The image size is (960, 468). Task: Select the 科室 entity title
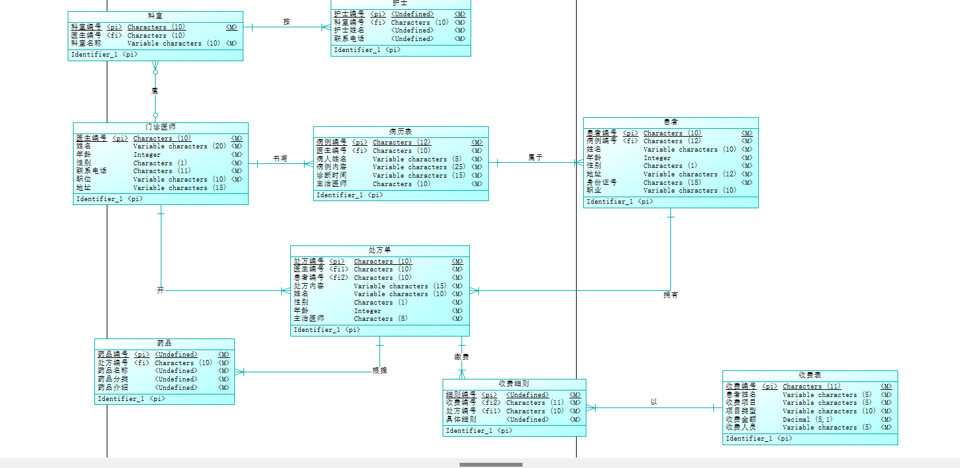point(155,16)
